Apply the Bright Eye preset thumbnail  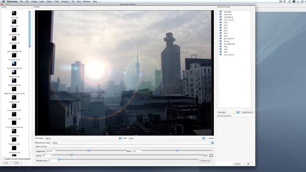point(14,72)
